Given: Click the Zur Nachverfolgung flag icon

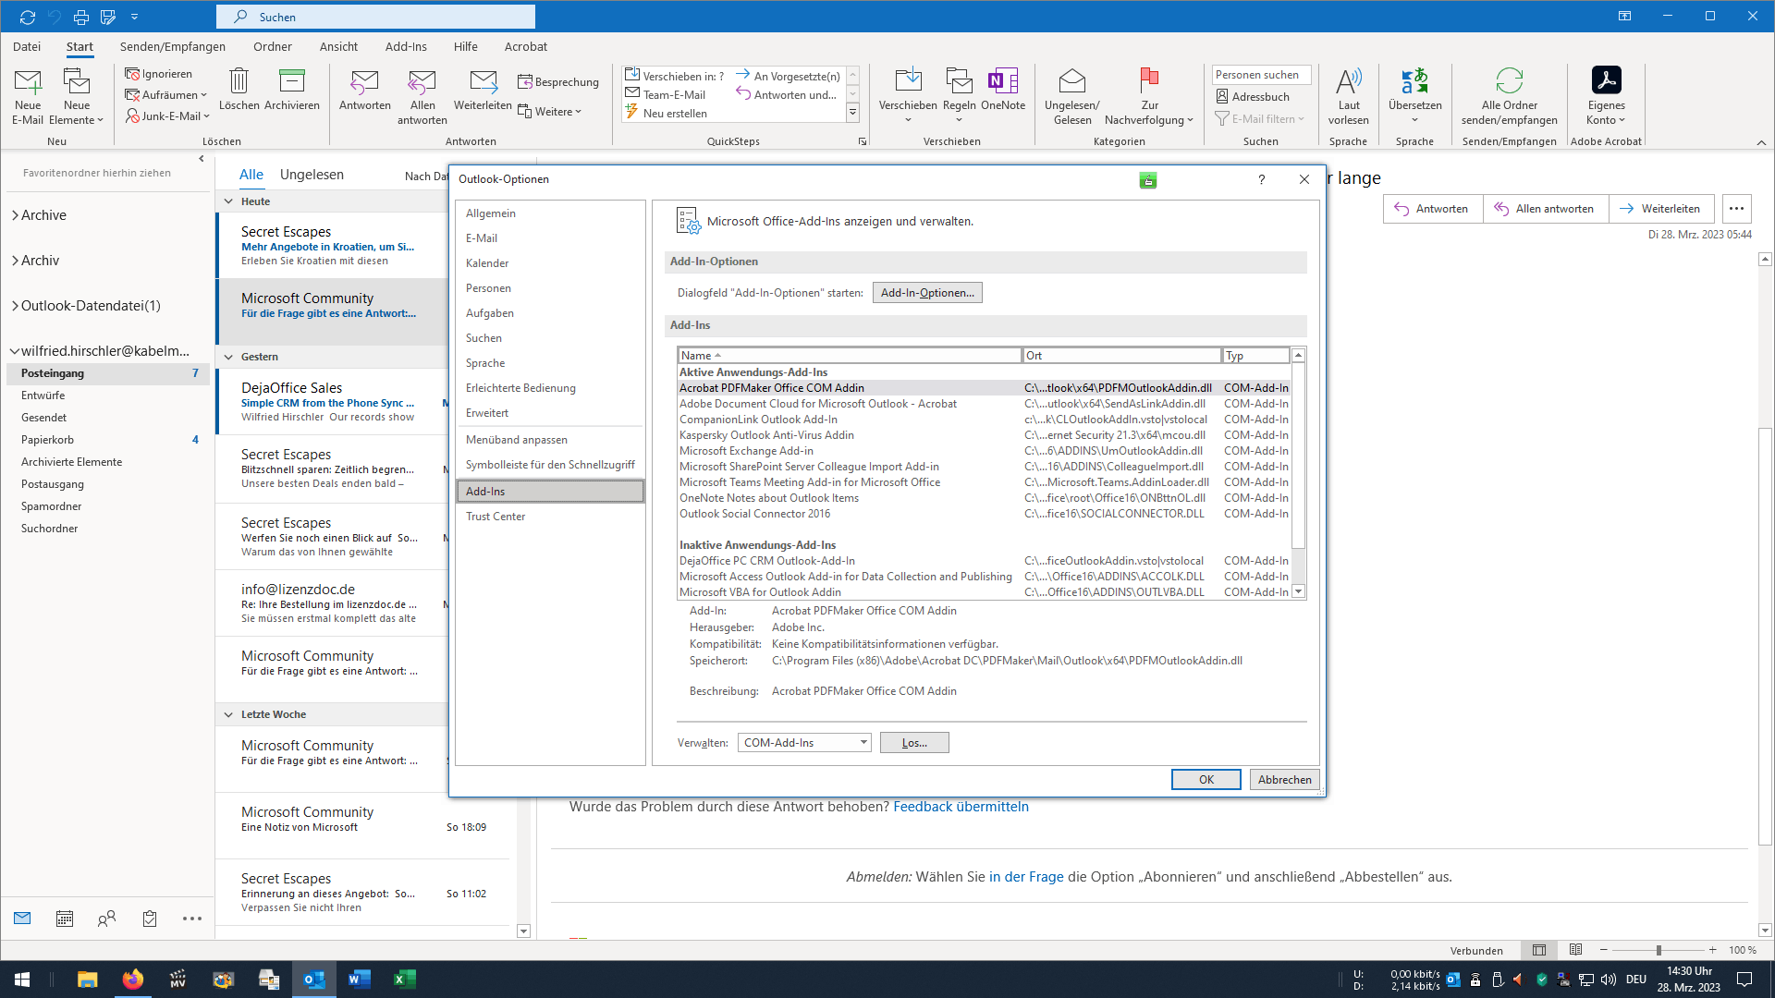Looking at the screenshot, I should [1149, 81].
